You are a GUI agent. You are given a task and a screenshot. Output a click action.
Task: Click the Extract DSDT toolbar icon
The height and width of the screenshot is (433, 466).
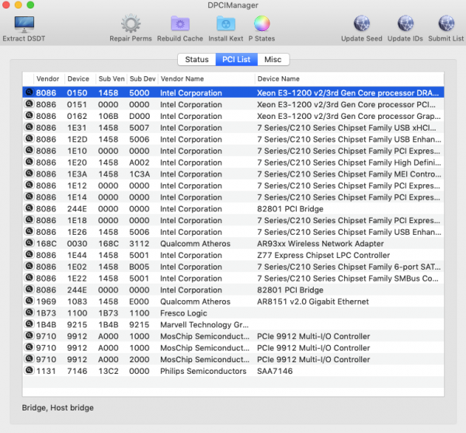click(23, 23)
